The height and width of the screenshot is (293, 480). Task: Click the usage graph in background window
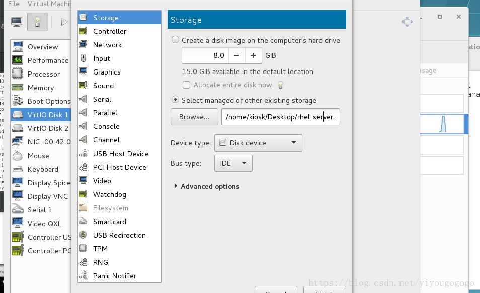(442, 124)
